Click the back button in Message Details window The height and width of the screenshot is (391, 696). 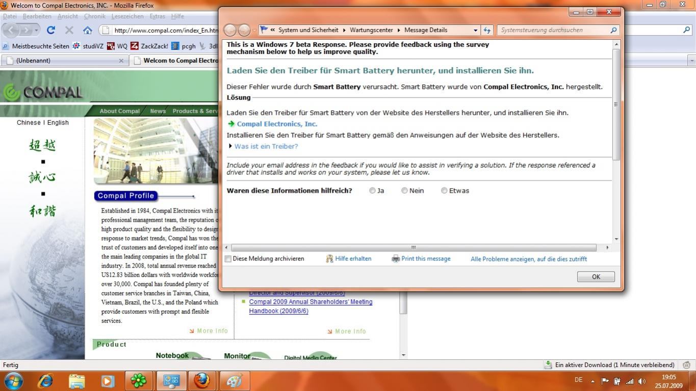pos(230,30)
